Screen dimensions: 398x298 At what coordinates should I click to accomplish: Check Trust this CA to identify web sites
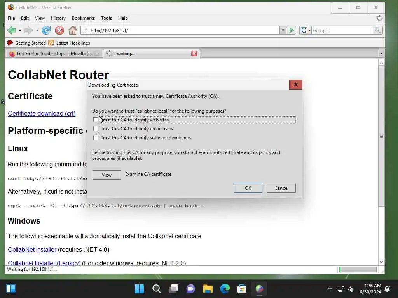96,120
